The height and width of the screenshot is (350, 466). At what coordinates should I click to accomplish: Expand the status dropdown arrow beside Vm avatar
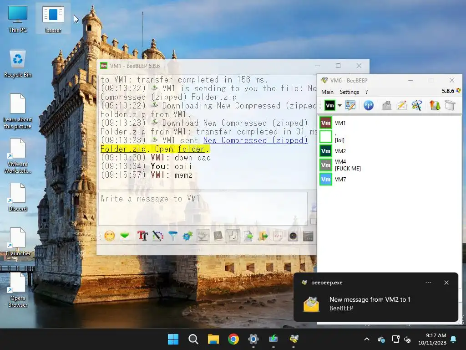point(339,105)
